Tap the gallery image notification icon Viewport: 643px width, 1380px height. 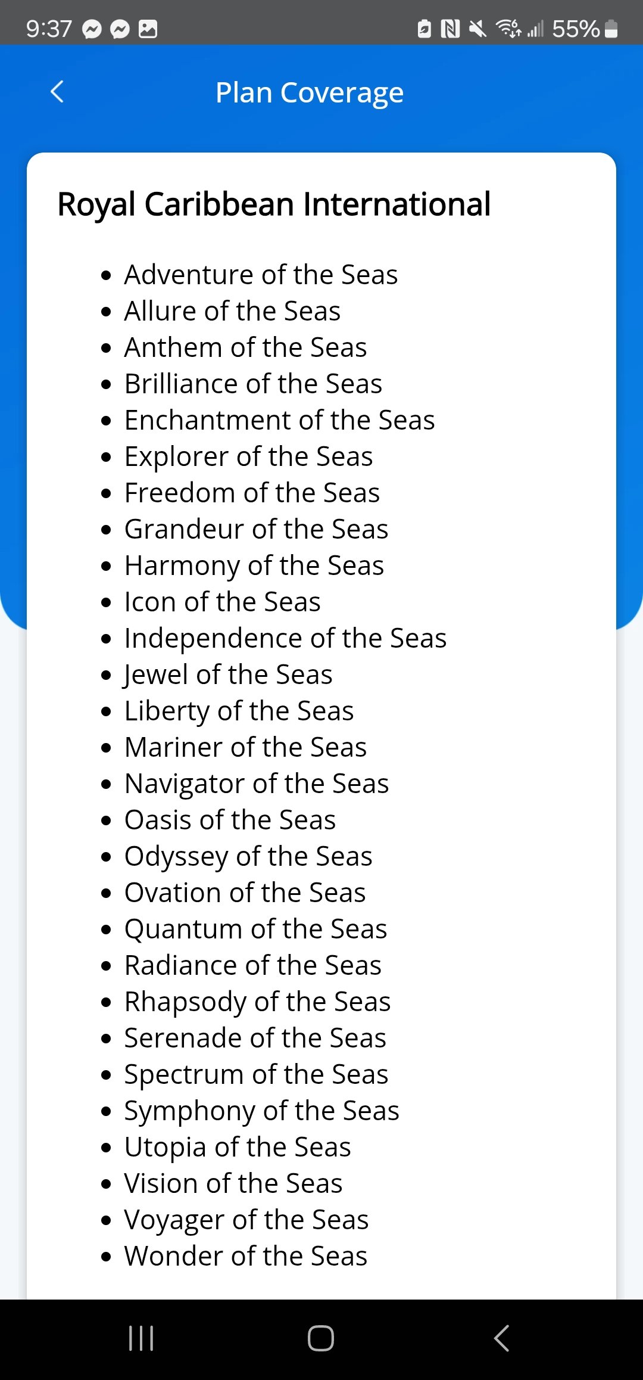148,29
